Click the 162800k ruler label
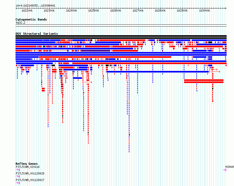Viewport: 234px width, 186px height. (160, 11)
